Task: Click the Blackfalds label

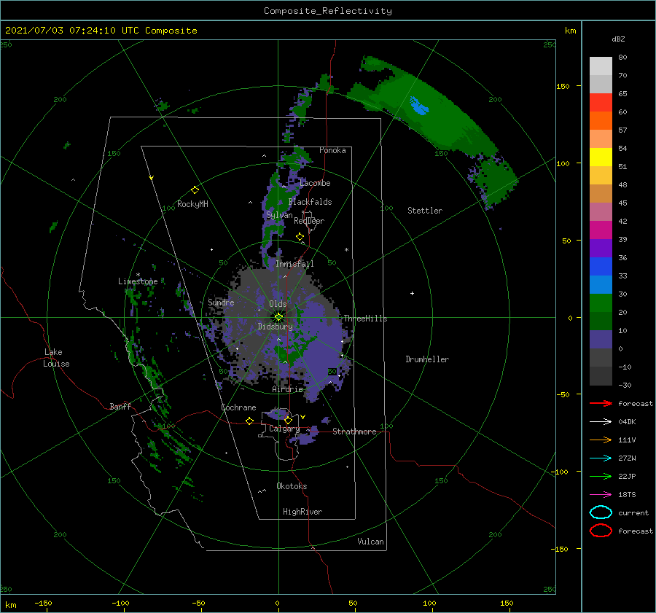Action: (x=310, y=202)
